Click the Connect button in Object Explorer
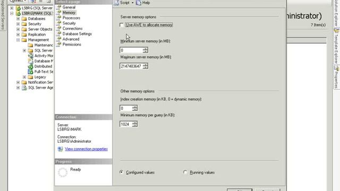 (18, 1)
